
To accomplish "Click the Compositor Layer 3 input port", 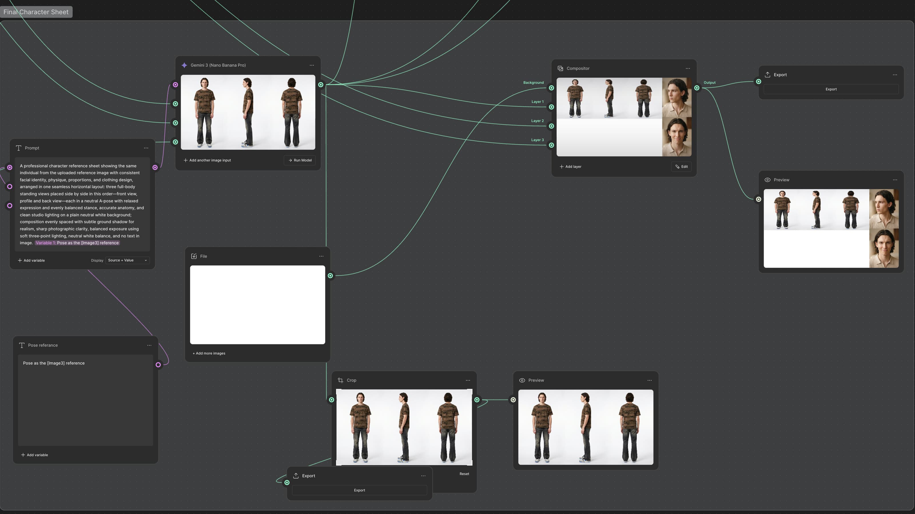I will point(551,145).
